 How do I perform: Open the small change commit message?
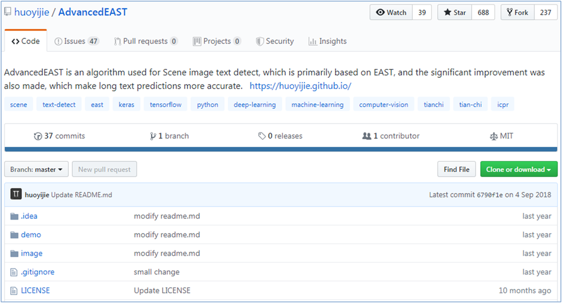click(x=156, y=272)
